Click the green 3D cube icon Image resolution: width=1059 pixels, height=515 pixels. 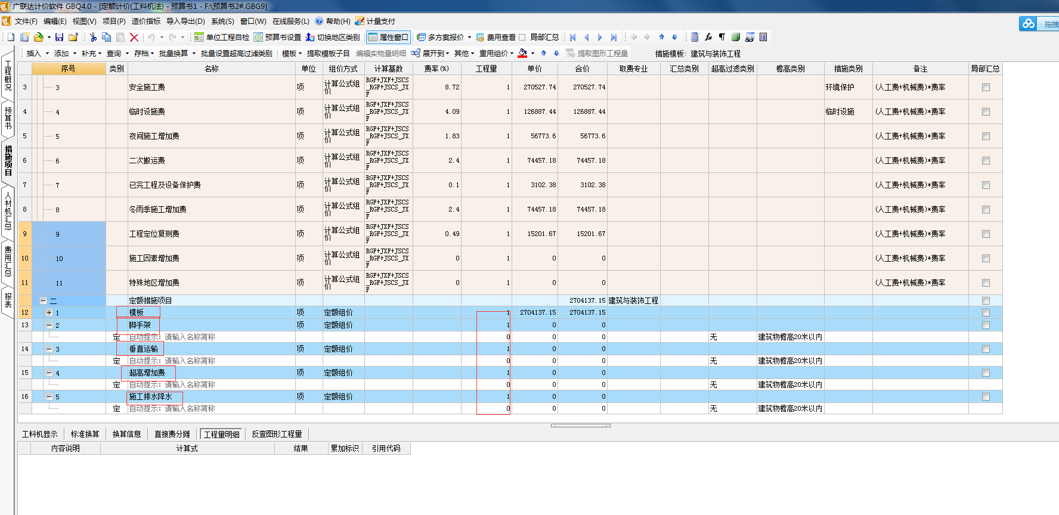736,37
